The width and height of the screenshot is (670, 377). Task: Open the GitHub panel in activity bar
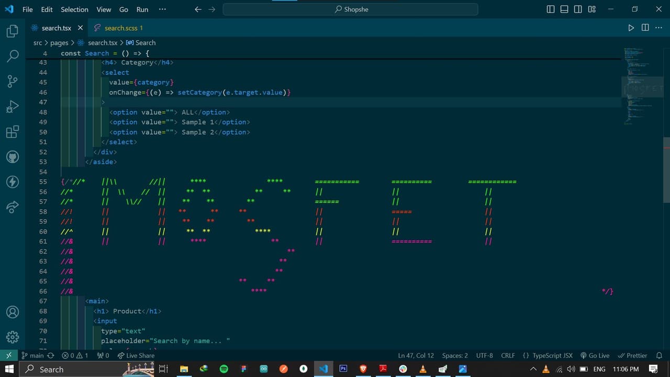coord(13,157)
